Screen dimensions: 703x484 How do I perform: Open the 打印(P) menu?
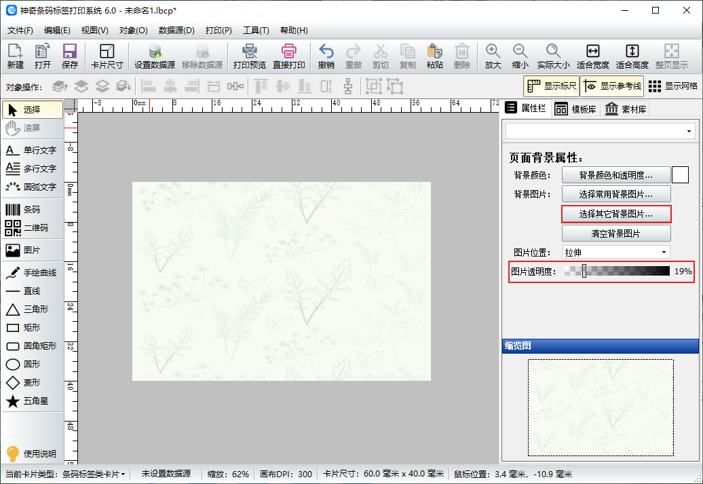pos(218,31)
